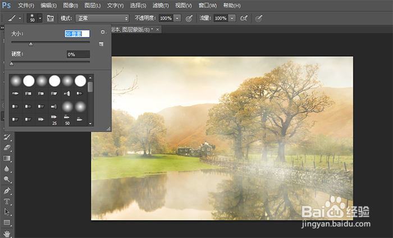Click the 硬度 hardness field showing 0%
This screenshot has width=393, height=238.
(78, 54)
